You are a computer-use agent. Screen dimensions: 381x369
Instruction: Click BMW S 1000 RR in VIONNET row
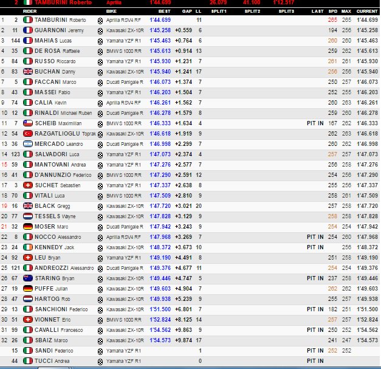point(124,320)
